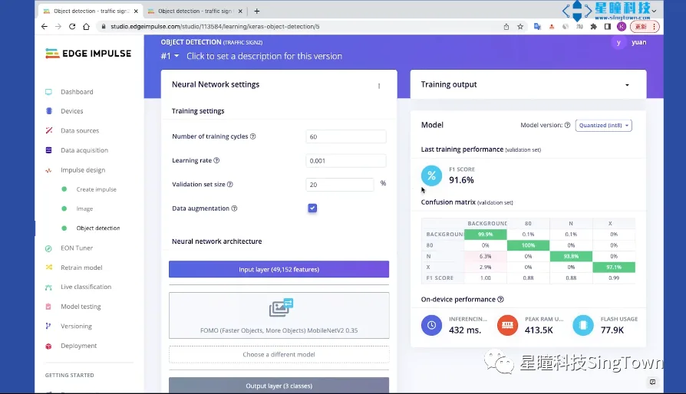686x394 pixels.
Task: Click the Input layer (49,152 features) block
Action: (279, 269)
